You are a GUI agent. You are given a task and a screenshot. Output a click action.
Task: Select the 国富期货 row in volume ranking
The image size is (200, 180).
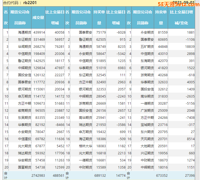24,167
